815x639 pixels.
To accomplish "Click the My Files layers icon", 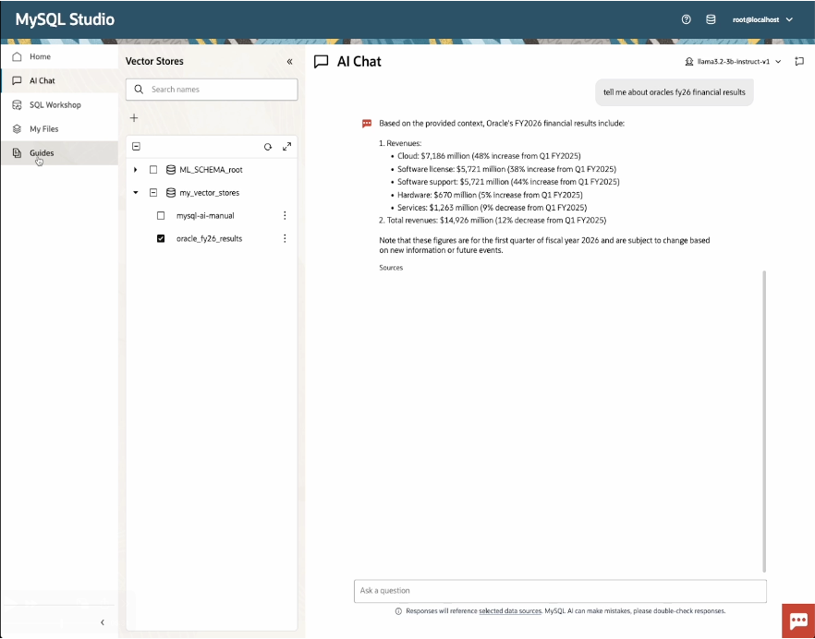I will pyautogui.click(x=18, y=129).
